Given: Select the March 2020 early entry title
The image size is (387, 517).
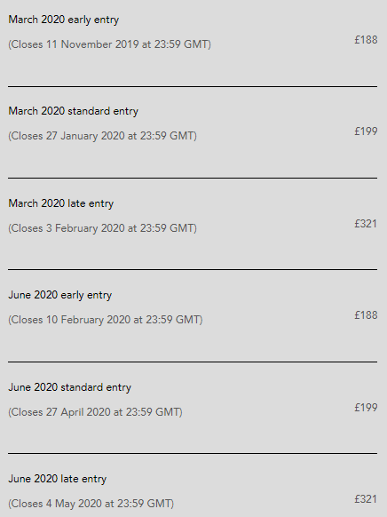Looking at the screenshot, I should coord(64,20).
